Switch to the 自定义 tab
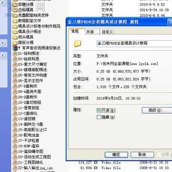172x172 pixels. pos(107,32)
